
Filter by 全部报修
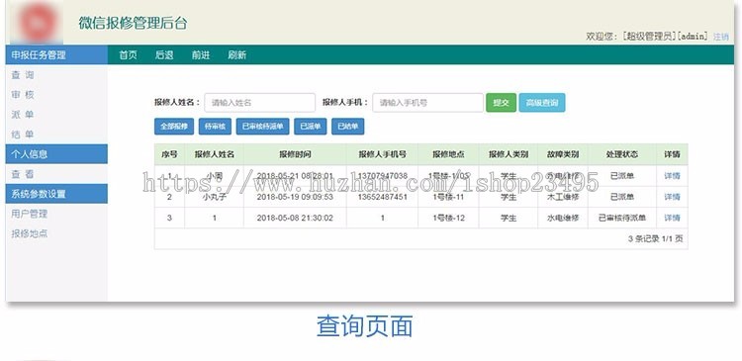174,127
